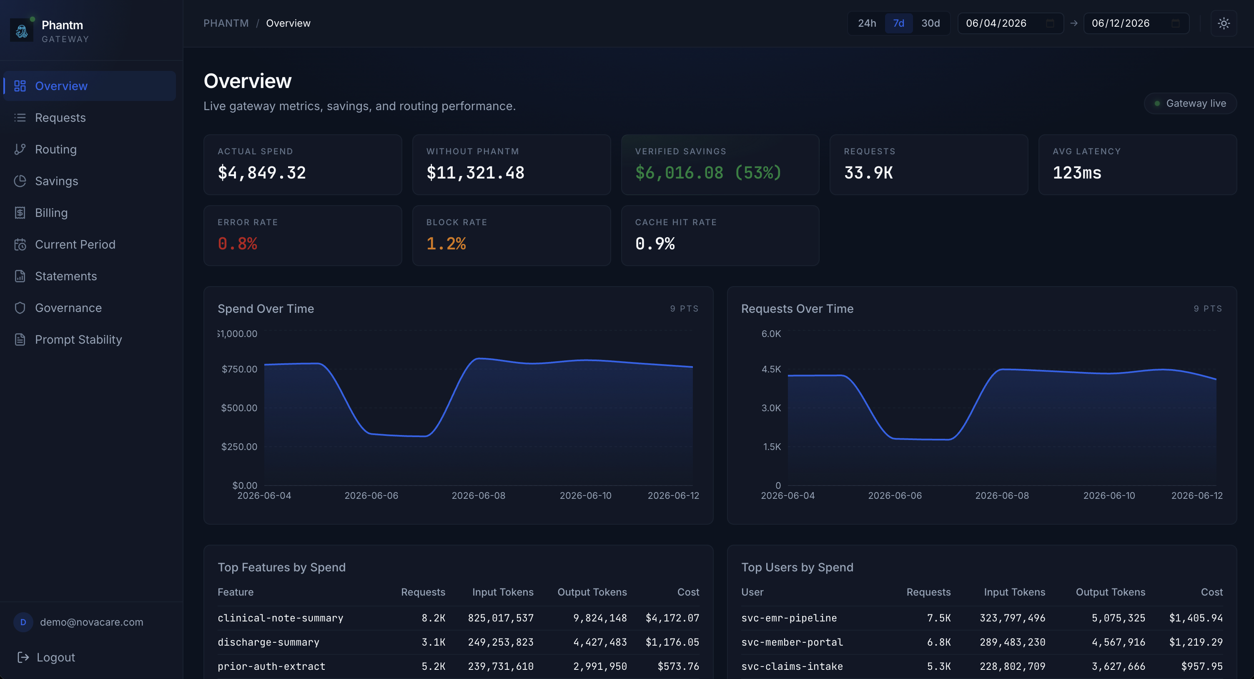
Task: Click the Logout arrow icon
Action: [x=23, y=657]
